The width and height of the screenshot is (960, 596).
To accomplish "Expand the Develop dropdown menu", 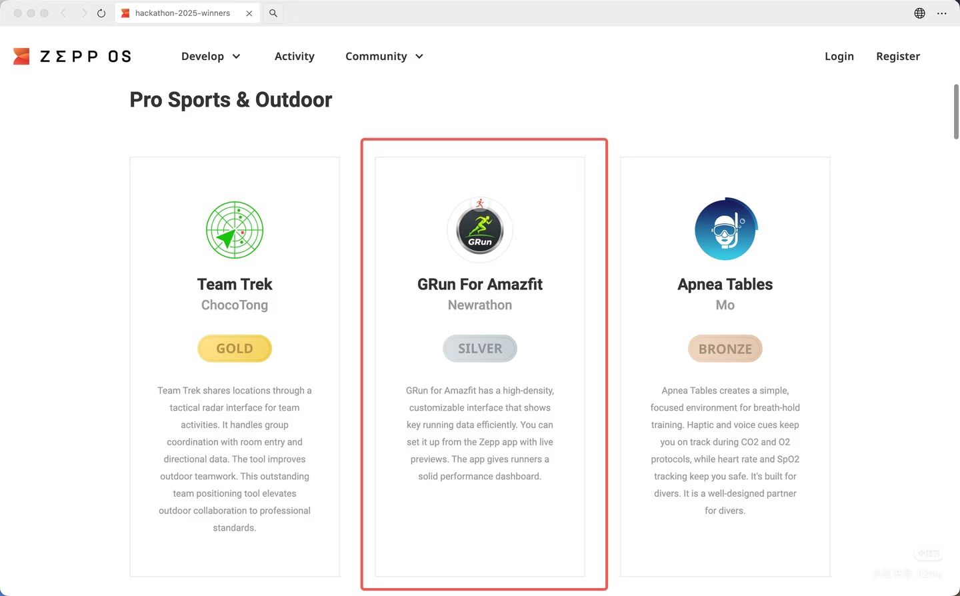I will [211, 57].
